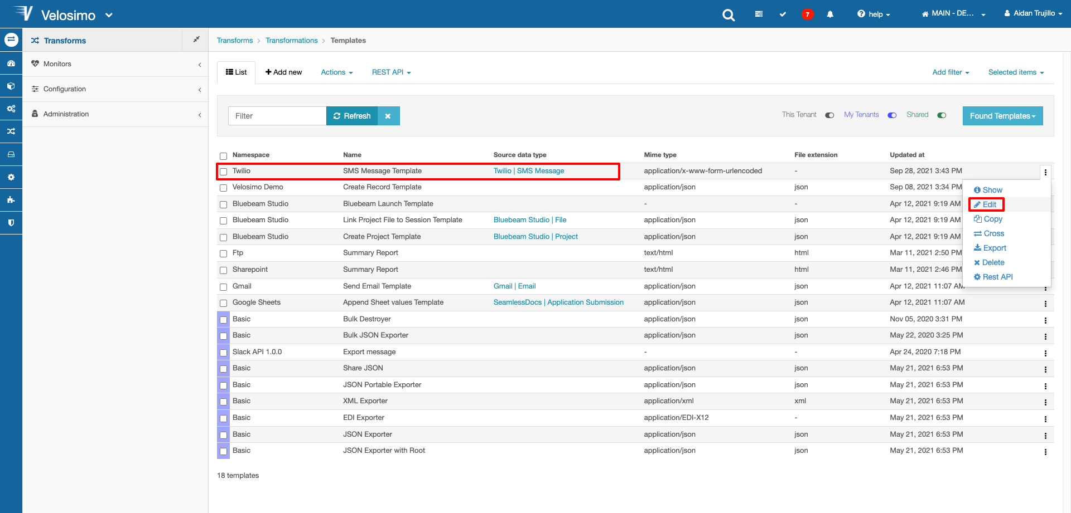This screenshot has height=513, width=1071.
Task: Open the storage drive icon in left sidebar
Action: (x=11, y=154)
